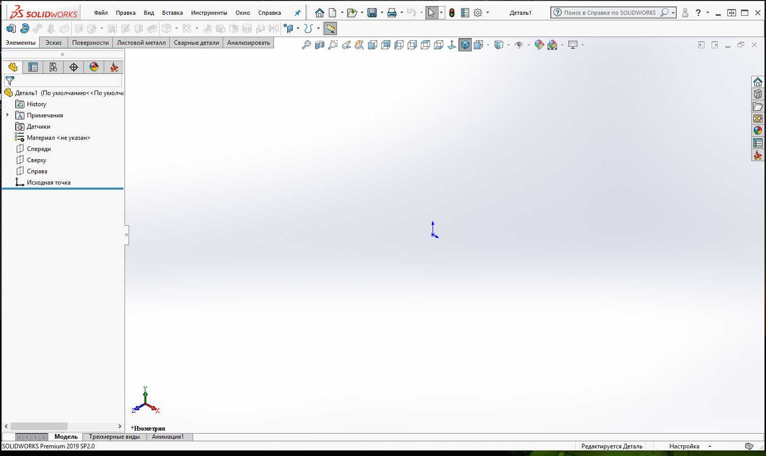Switch to the Листовой металл tab
The height and width of the screenshot is (456, 766).
coord(141,43)
